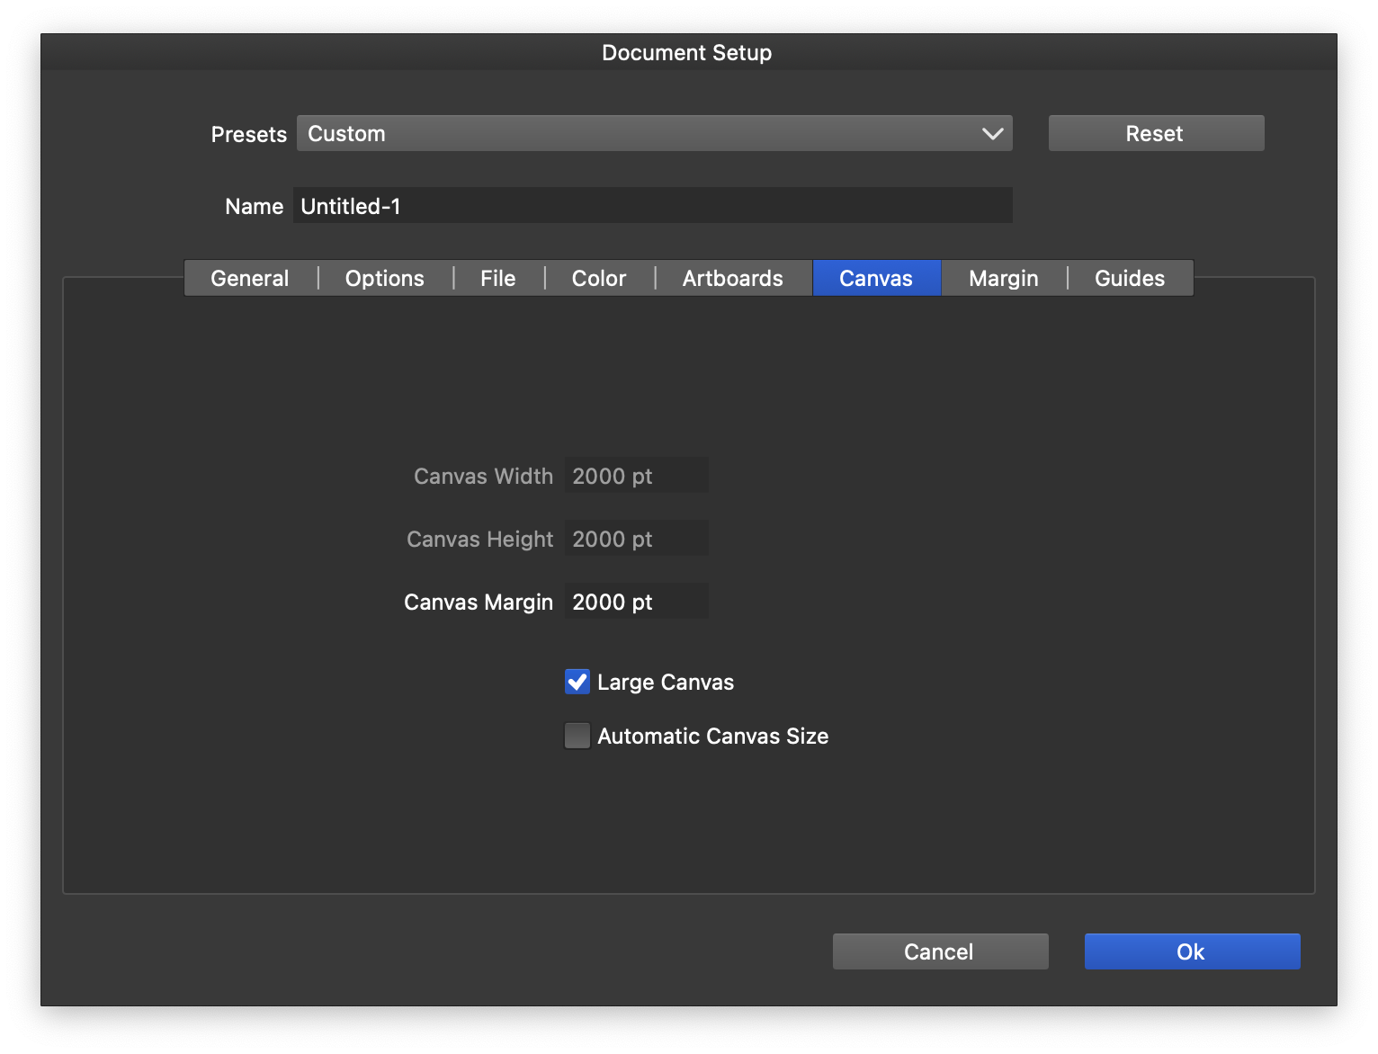Switch to the Artboards tab
Screen dimensions: 1378x1054
click(x=733, y=279)
